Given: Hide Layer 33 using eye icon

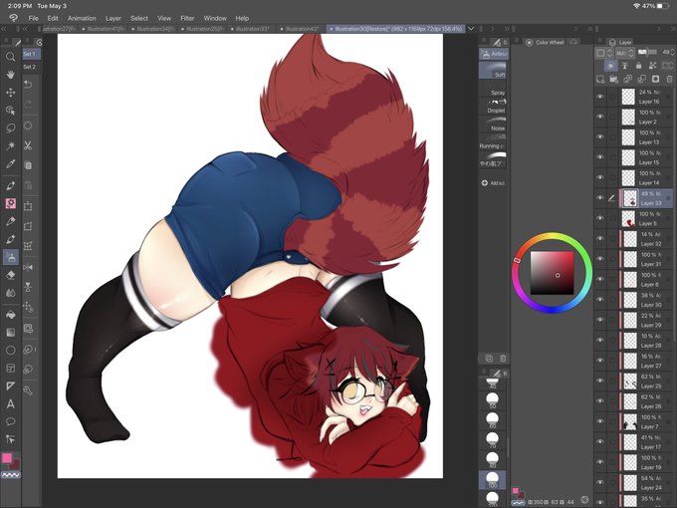Looking at the screenshot, I should click(600, 198).
